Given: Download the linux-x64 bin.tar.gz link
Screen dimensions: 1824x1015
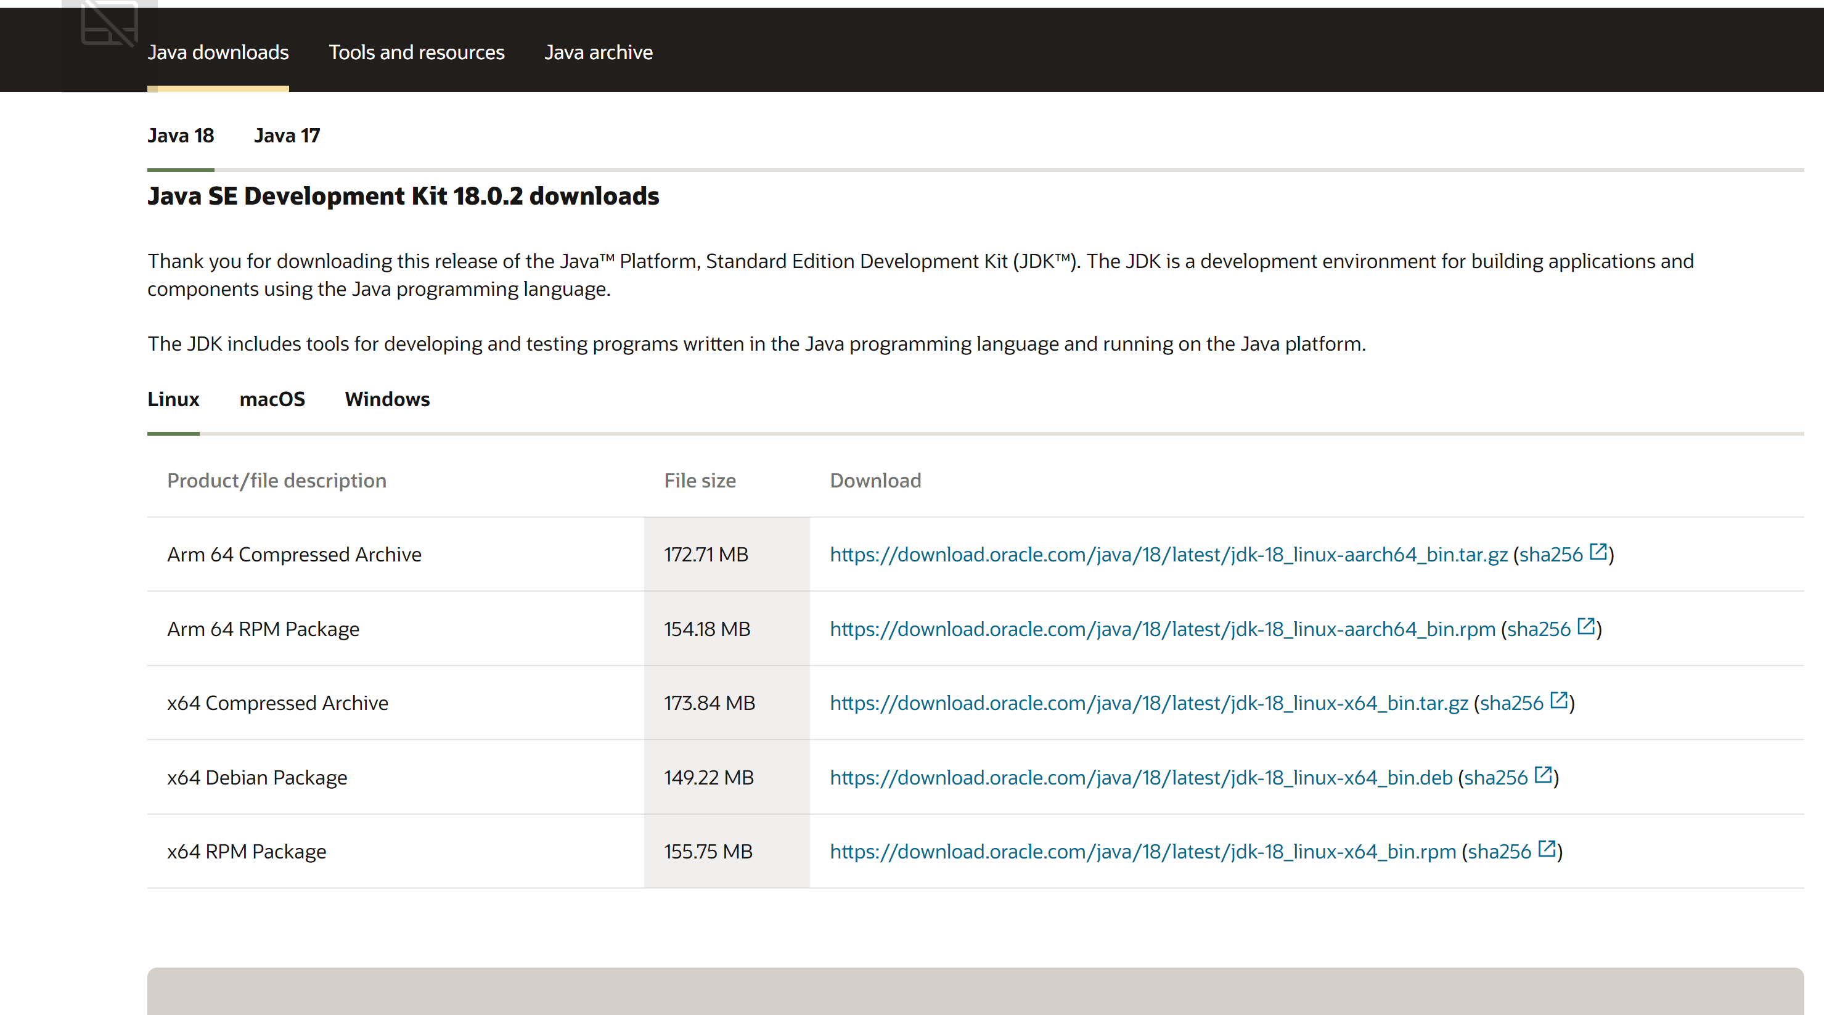Looking at the screenshot, I should 1148,703.
